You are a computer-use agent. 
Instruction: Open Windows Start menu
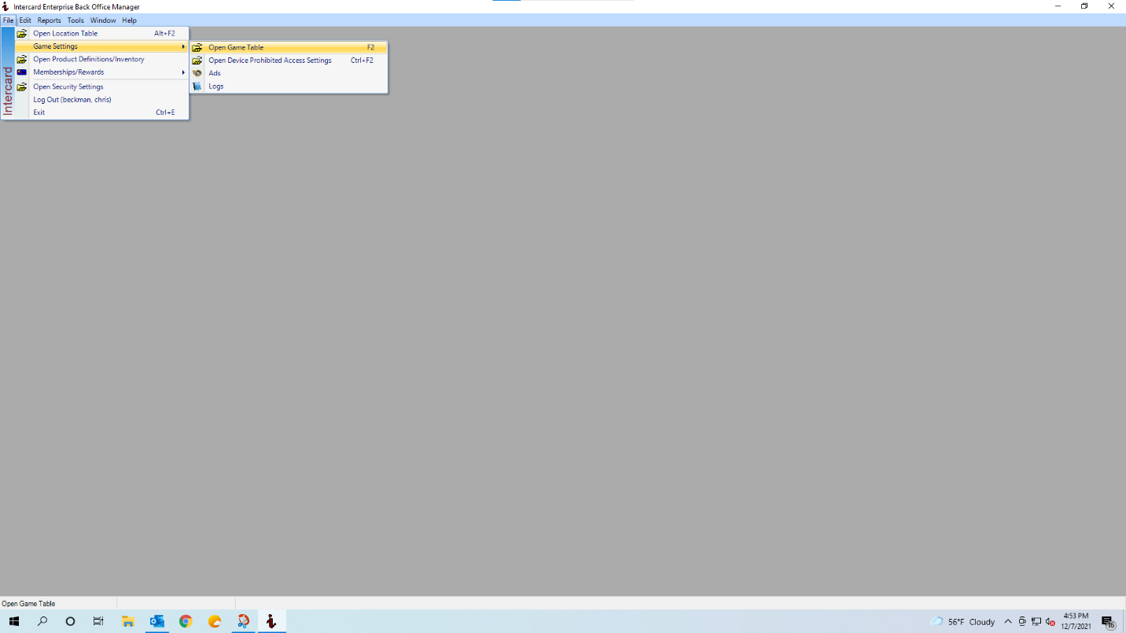click(x=14, y=621)
